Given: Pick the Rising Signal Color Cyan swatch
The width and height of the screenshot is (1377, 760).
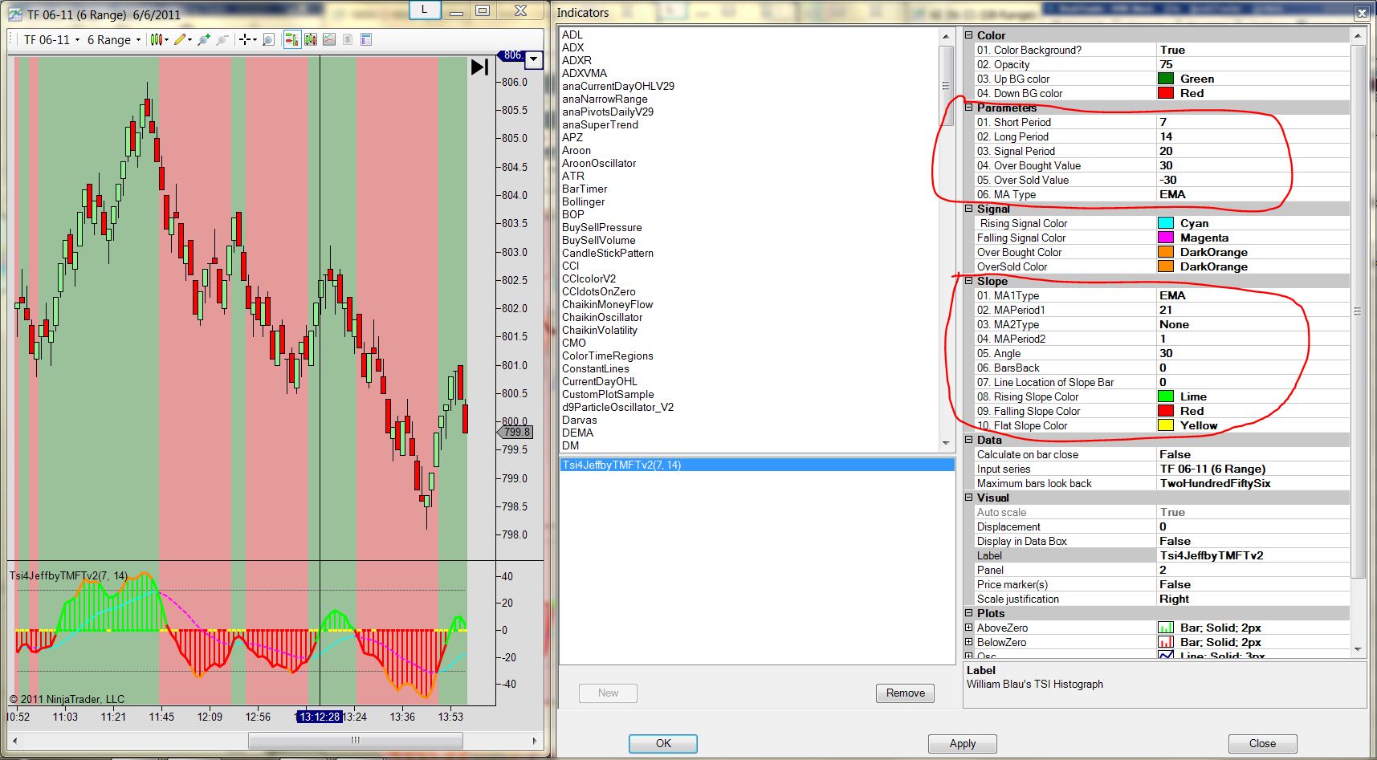Looking at the screenshot, I should 1166,223.
